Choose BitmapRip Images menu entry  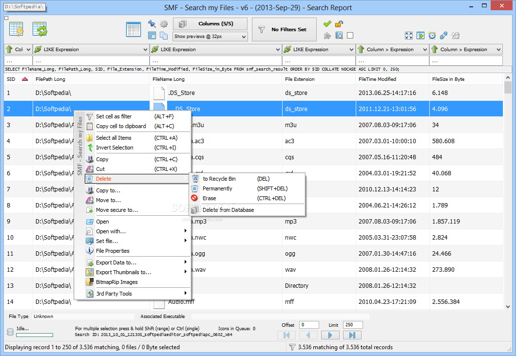click(x=137, y=282)
